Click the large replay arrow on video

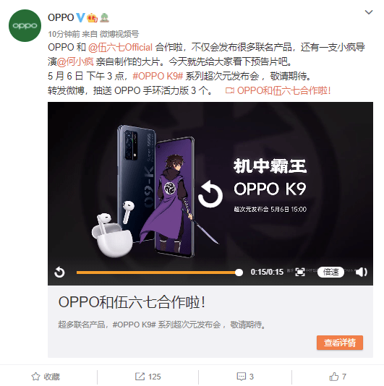pos(210,194)
